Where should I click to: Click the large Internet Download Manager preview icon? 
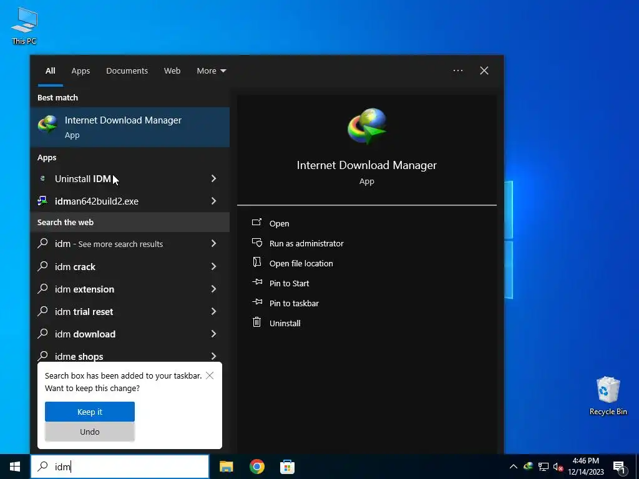click(367, 126)
